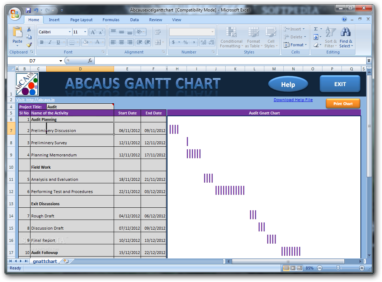Apply Align Text Right
This screenshot has width=382, height=282.
click(x=130, y=42)
